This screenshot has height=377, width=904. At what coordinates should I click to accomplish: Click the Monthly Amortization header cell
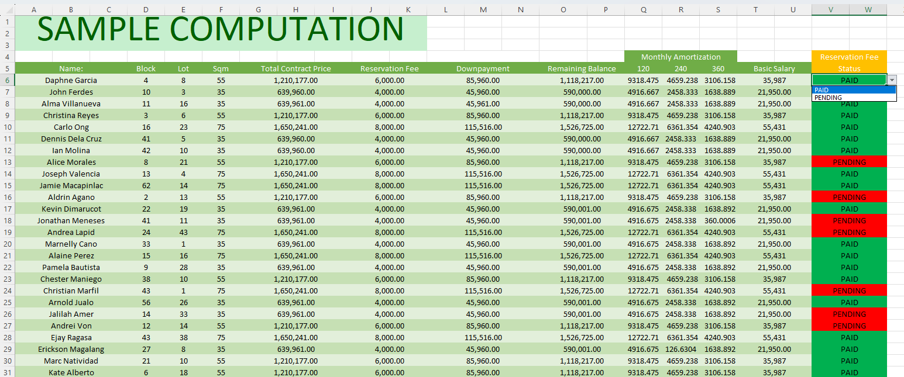680,57
